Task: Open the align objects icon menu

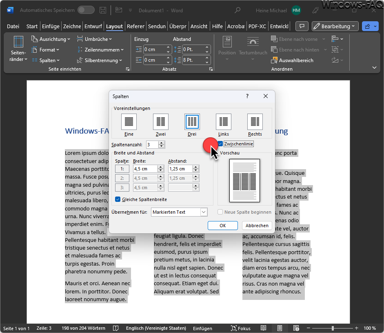Action: (x=337, y=39)
